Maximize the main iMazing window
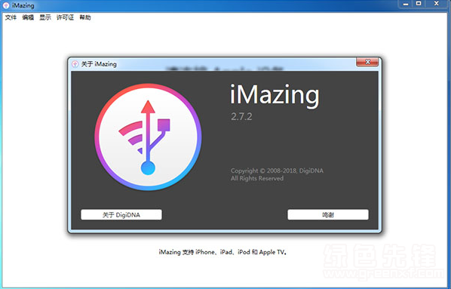 click(x=419, y=4)
